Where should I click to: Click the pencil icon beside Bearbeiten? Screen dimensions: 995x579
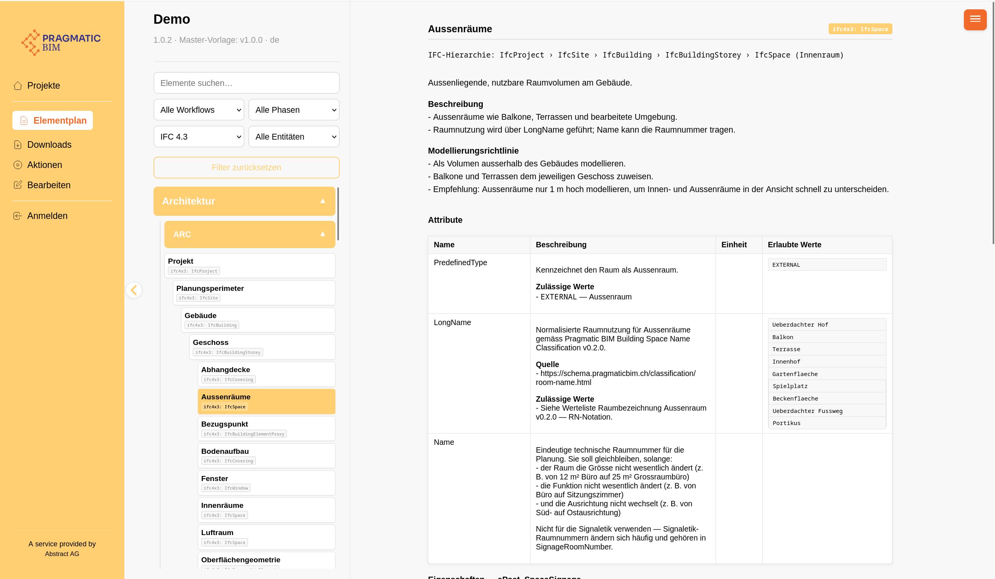point(18,185)
